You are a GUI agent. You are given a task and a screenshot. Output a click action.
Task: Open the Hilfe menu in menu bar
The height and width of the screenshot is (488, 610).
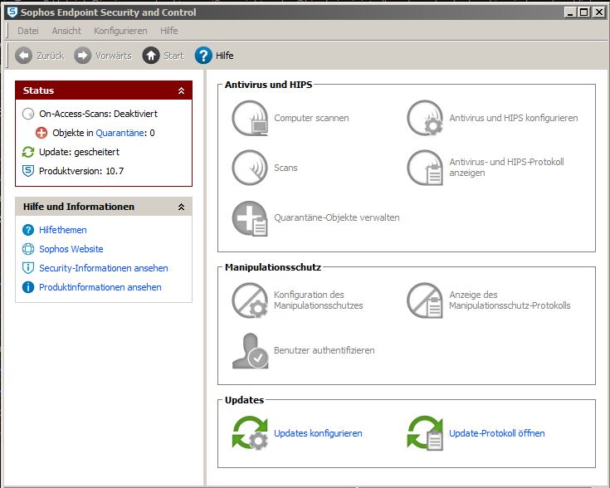click(x=169, y=31)
